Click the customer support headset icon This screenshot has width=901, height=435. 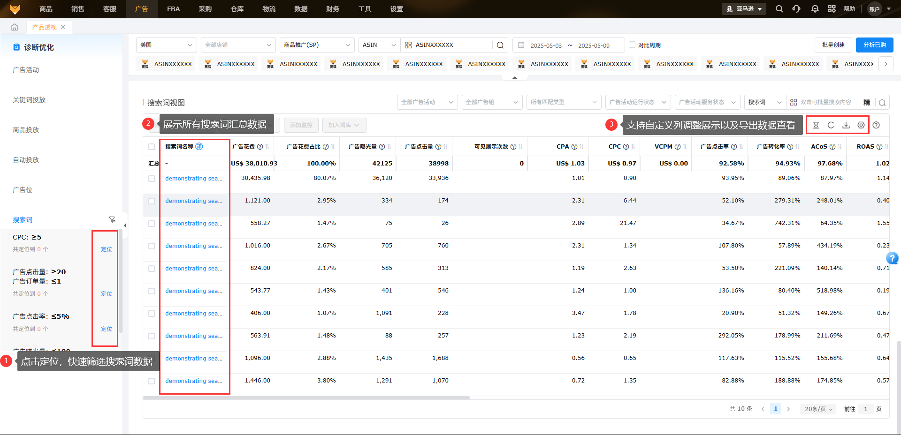tap(796, 9)
